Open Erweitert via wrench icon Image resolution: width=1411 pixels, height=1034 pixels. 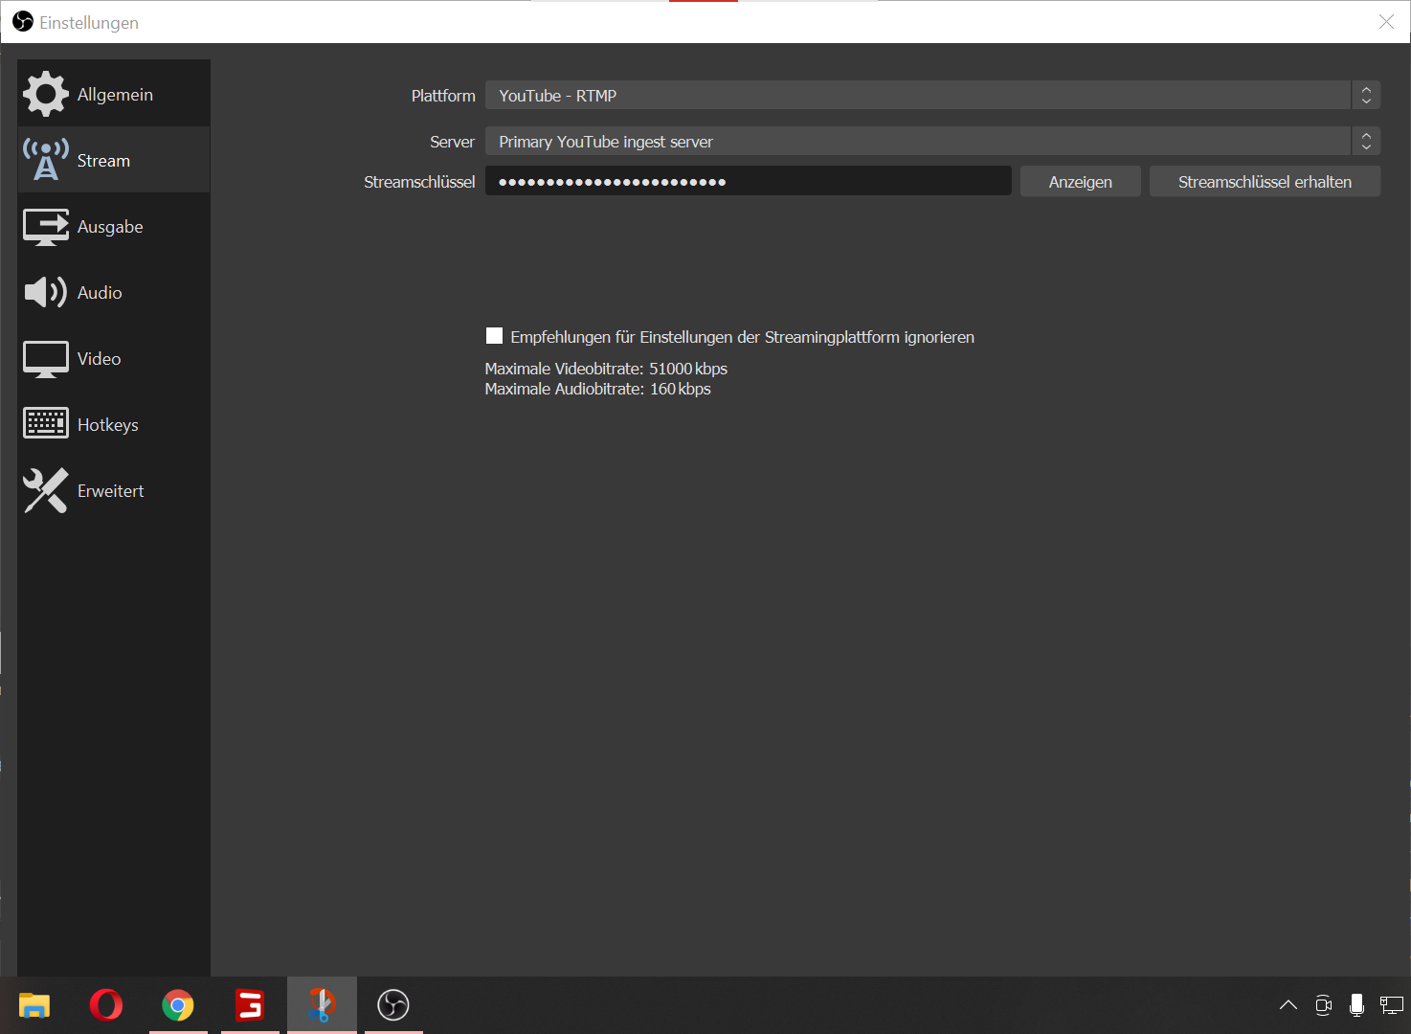click(x=46, y=490)
